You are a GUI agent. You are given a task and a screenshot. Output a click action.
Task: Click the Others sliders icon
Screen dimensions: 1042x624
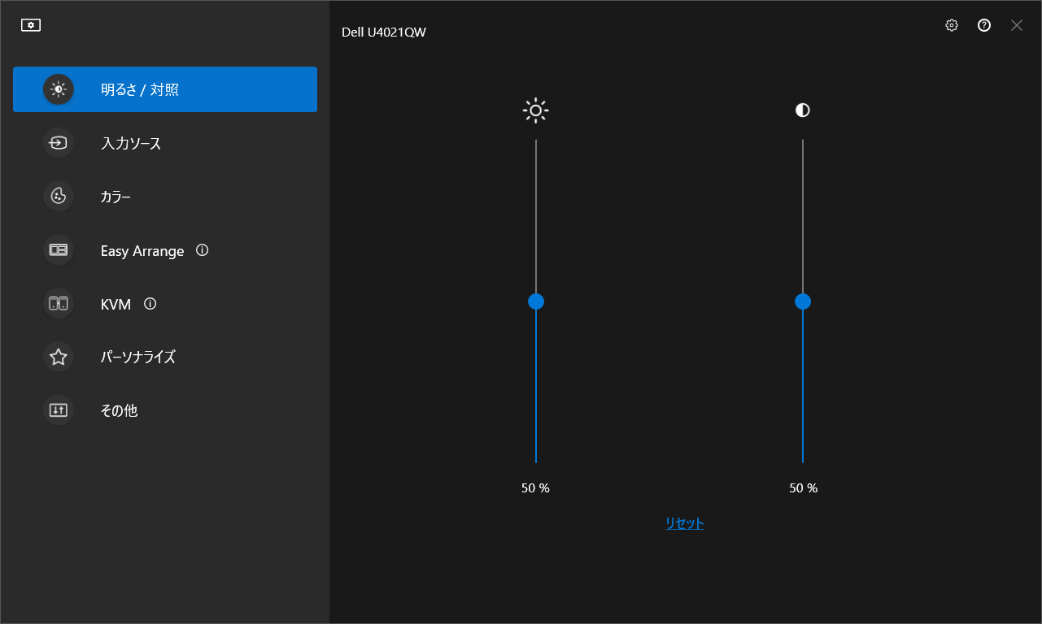(59, 410)
